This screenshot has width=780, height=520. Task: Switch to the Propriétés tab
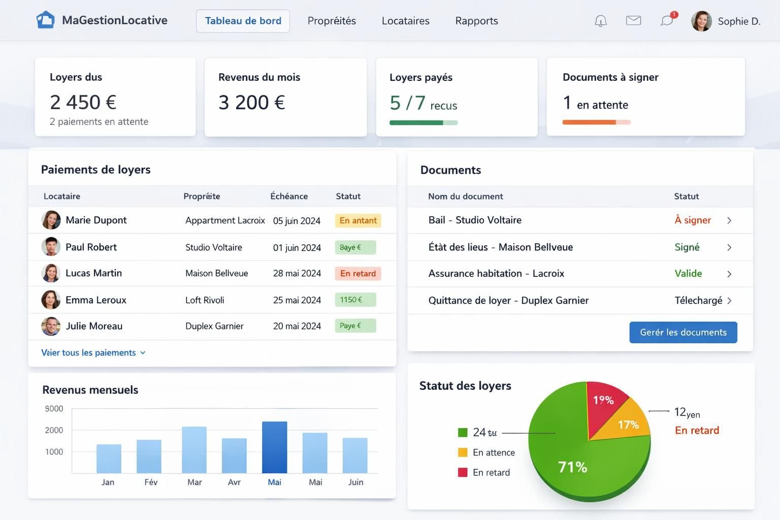pyautogui.click(x=332, y=21)
